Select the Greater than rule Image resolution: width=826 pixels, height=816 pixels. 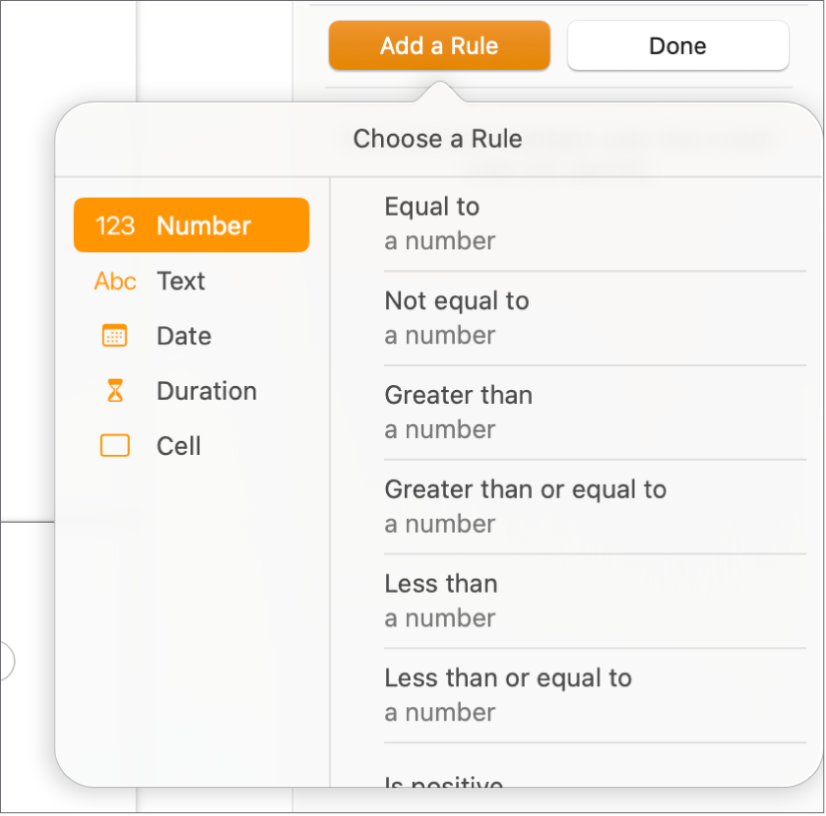[x=458, y=395]
